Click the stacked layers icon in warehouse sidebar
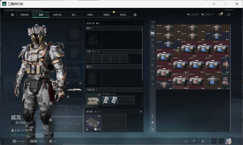This screenshot has width=243, height=145. (x=153, y=123)
